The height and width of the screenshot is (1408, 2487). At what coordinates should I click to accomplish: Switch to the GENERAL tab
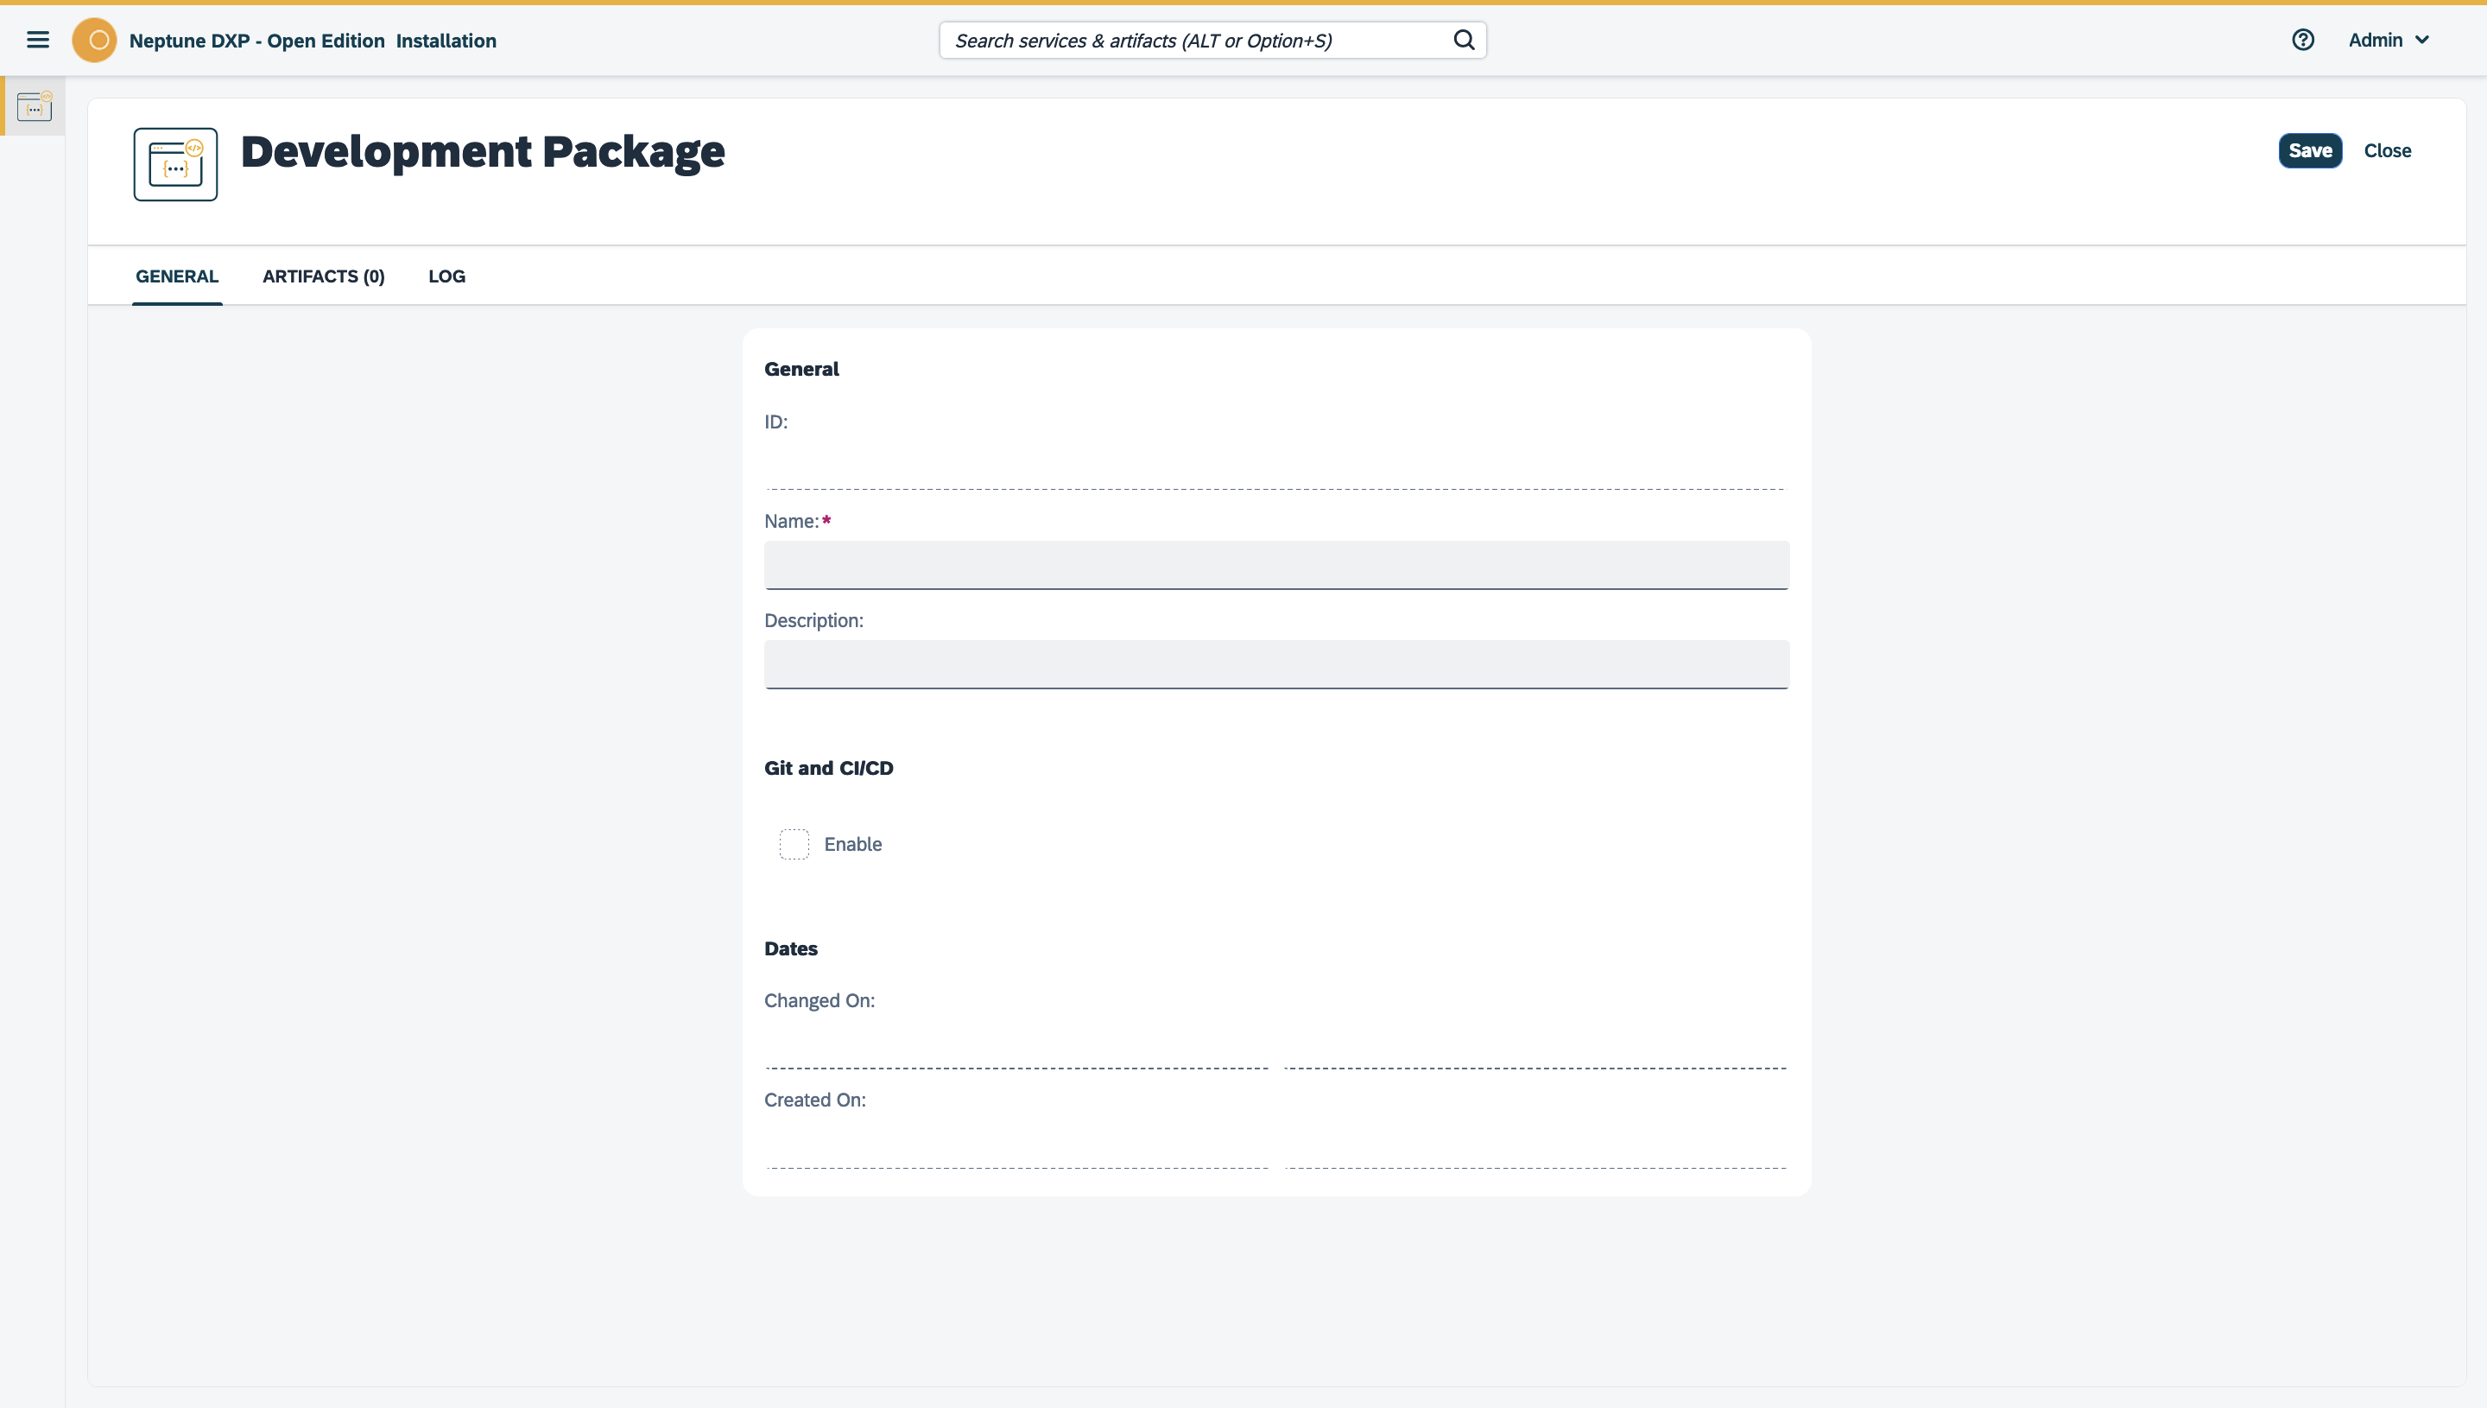pos(177,276)
